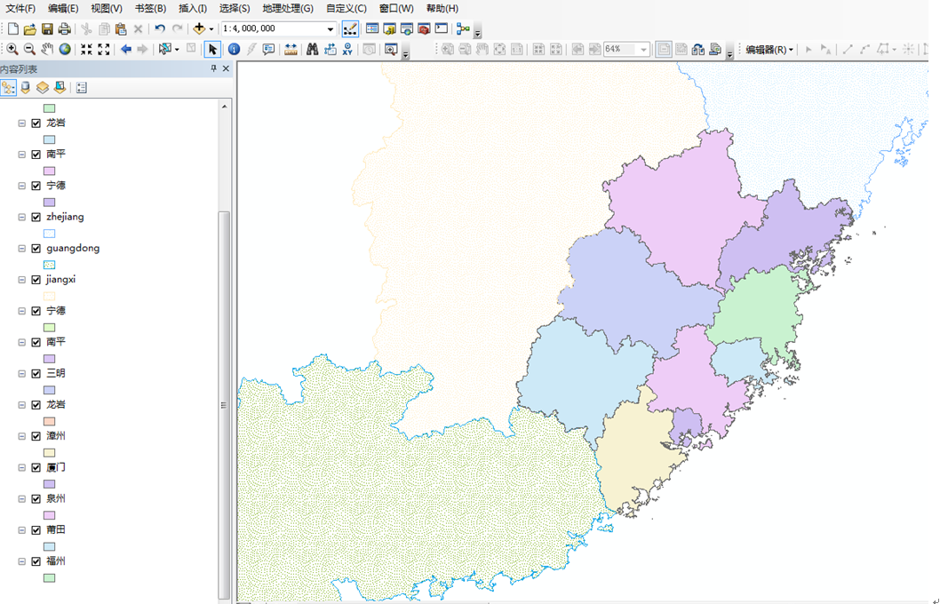This screenshot has width=940, height=604.
Task: Launch the ModelBuilder window icon
Action: click(463, 28)
